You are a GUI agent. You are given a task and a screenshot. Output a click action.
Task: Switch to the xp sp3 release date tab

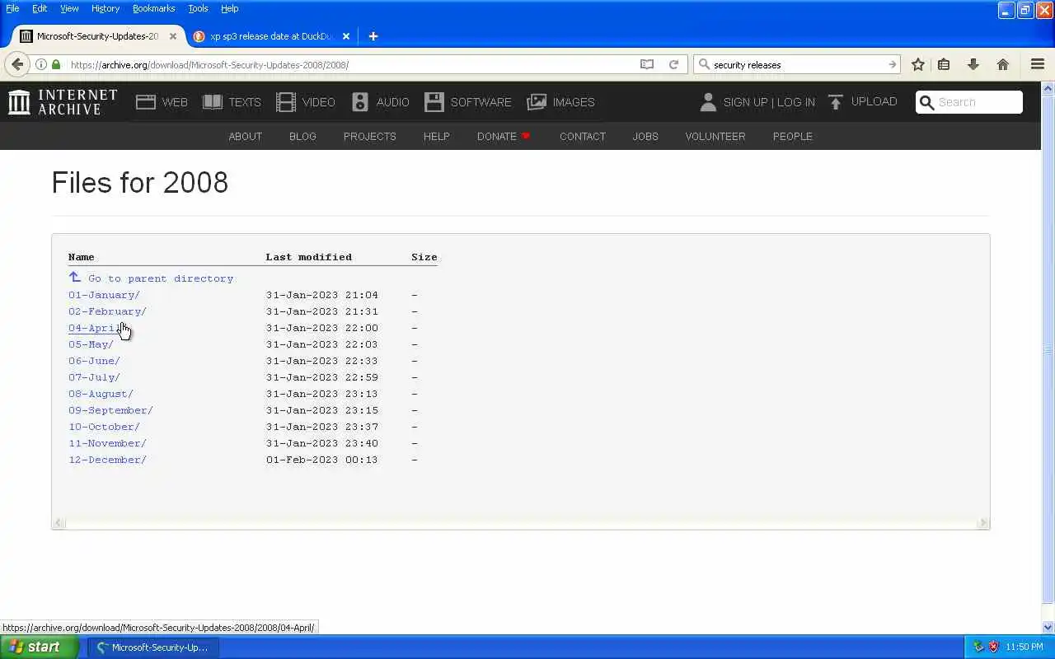272,36
